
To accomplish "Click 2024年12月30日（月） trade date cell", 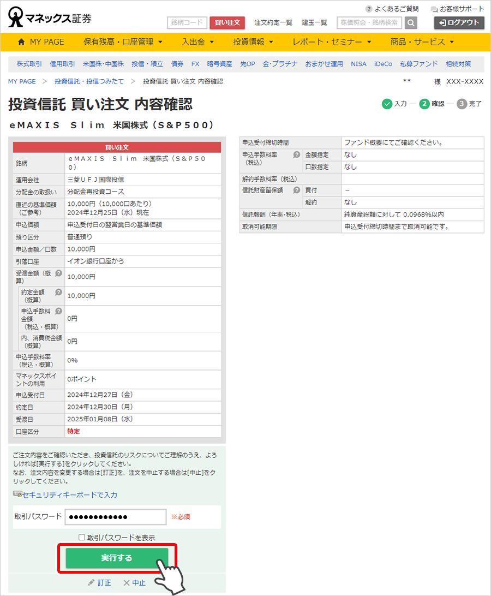I will (x=143, y=407).
